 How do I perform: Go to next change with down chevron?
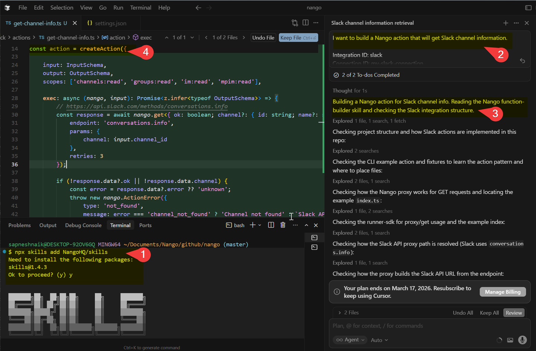point(192,38)
